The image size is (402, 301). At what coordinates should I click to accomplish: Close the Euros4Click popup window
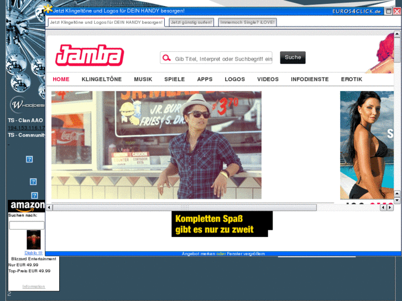pos(397,11)
